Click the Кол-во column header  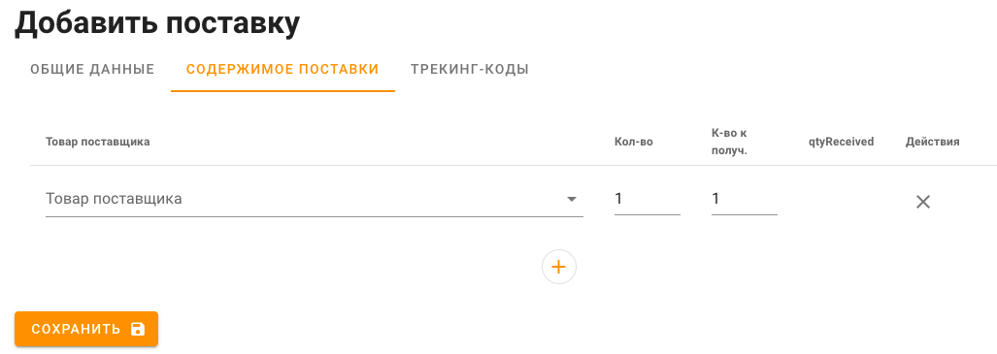634,142
